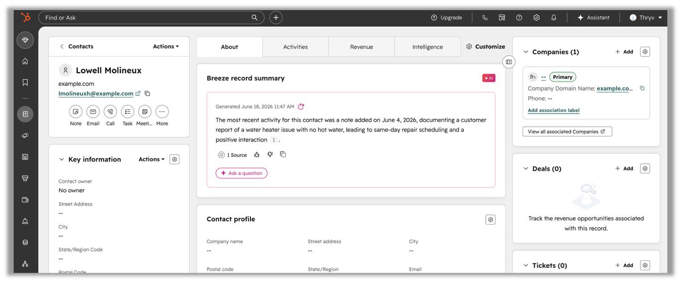Copy the Breeze summary text
Screen dimensions: 681x284
pos(283,155)
